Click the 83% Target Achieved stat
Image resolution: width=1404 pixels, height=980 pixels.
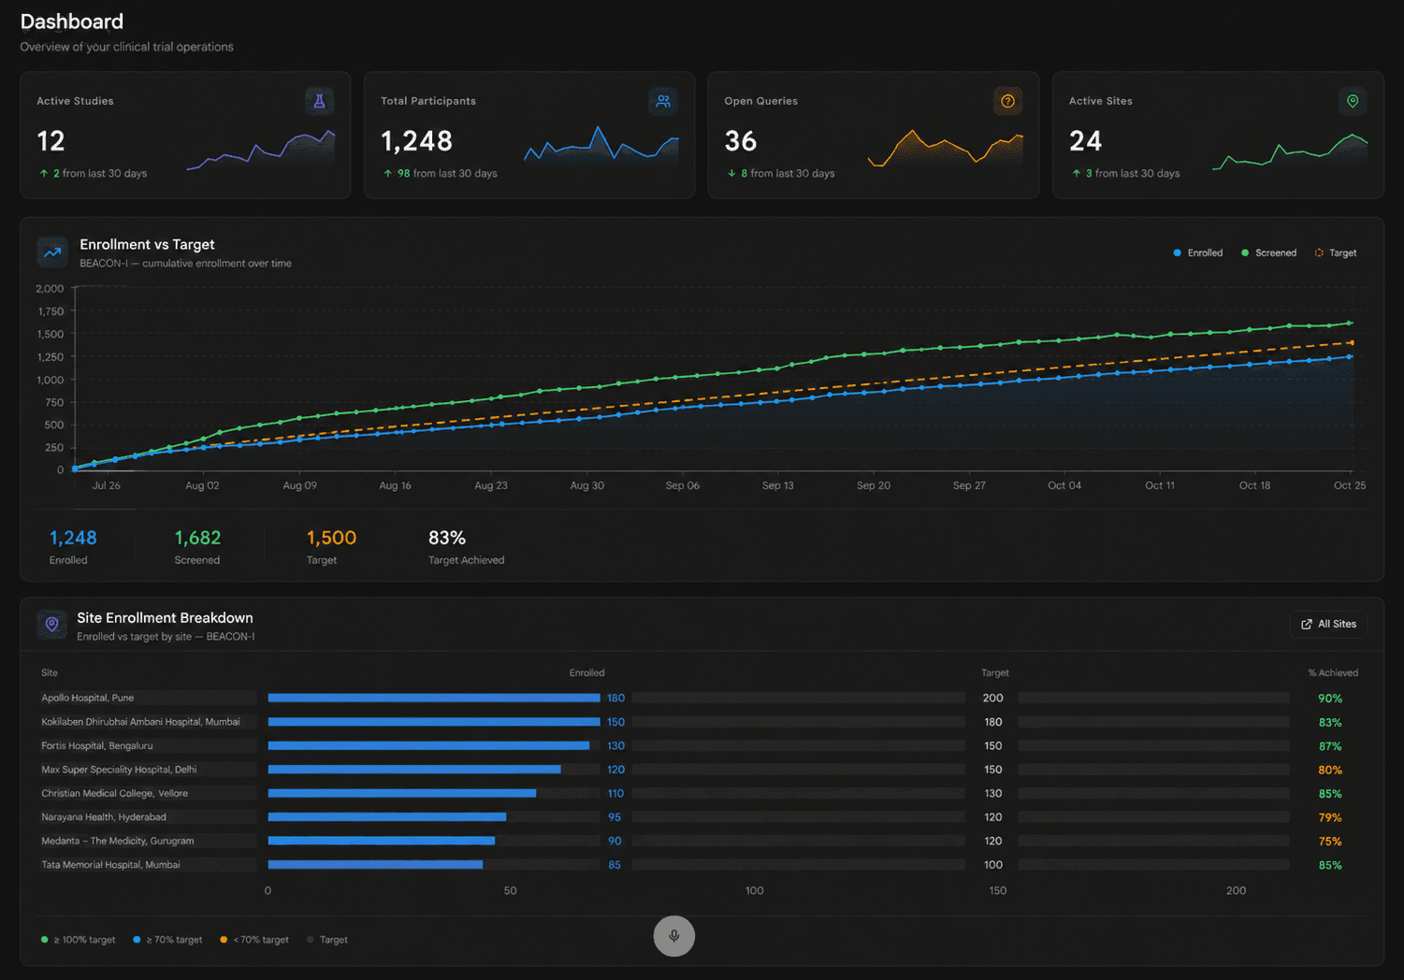point(466,546)
